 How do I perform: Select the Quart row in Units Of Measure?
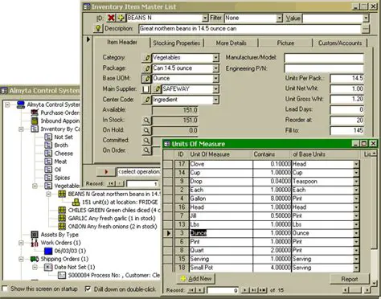click(x=261, y=250)
